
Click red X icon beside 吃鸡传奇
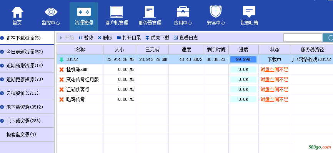62,99
